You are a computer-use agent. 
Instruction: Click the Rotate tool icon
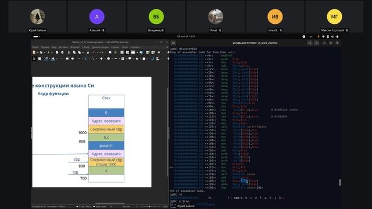[153, 59]
